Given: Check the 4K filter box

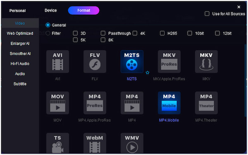Looking at the screenshot, I should (x=135, y=33).
